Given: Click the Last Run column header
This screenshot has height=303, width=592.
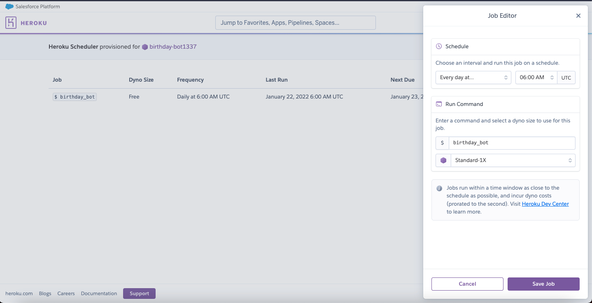Looking at the screenshot, I should pos(277,80).
